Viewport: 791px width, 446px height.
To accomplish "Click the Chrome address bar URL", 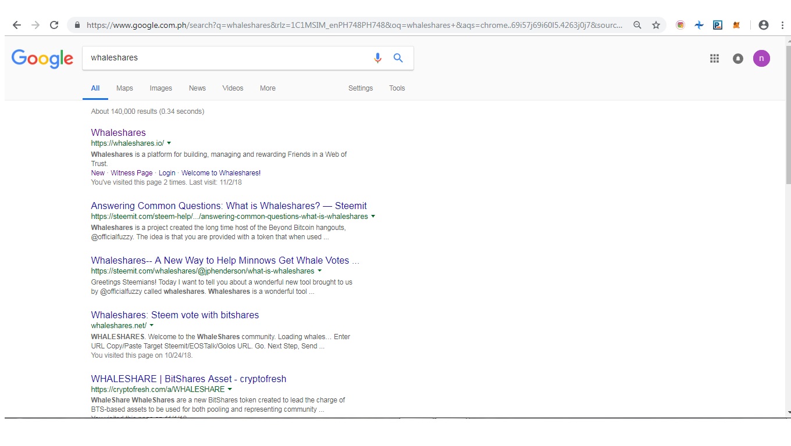I will [x=354, y=25].
